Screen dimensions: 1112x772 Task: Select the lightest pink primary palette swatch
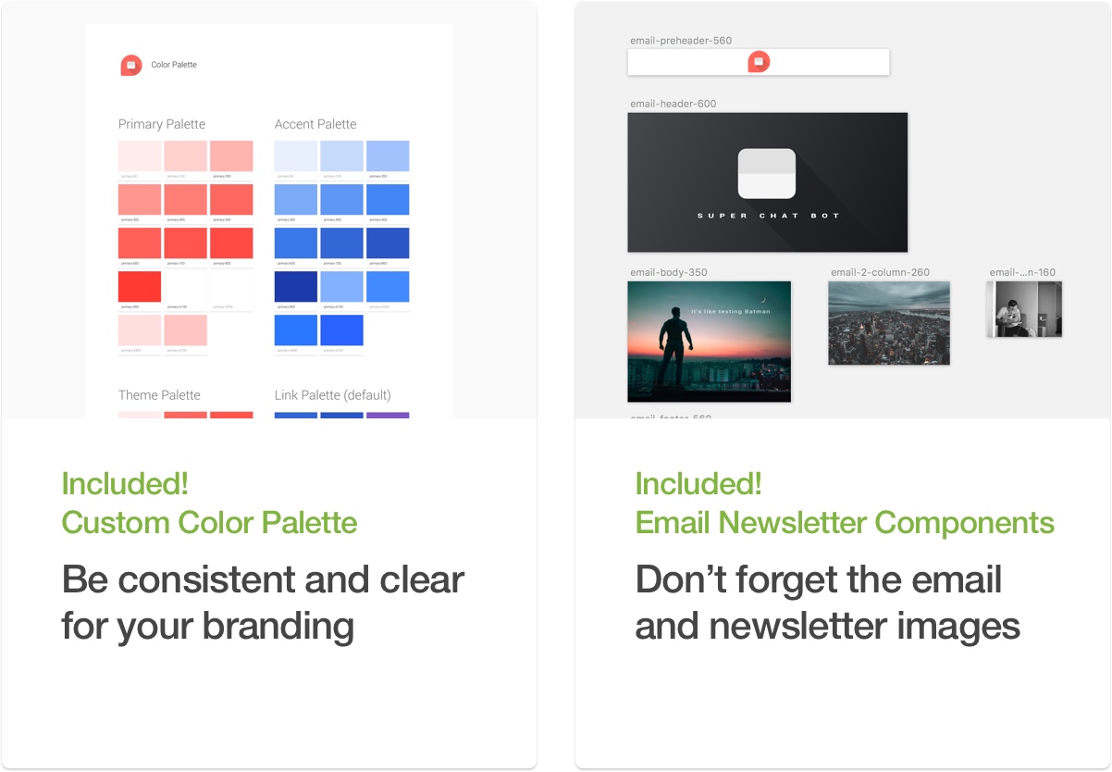pos(140,156)
